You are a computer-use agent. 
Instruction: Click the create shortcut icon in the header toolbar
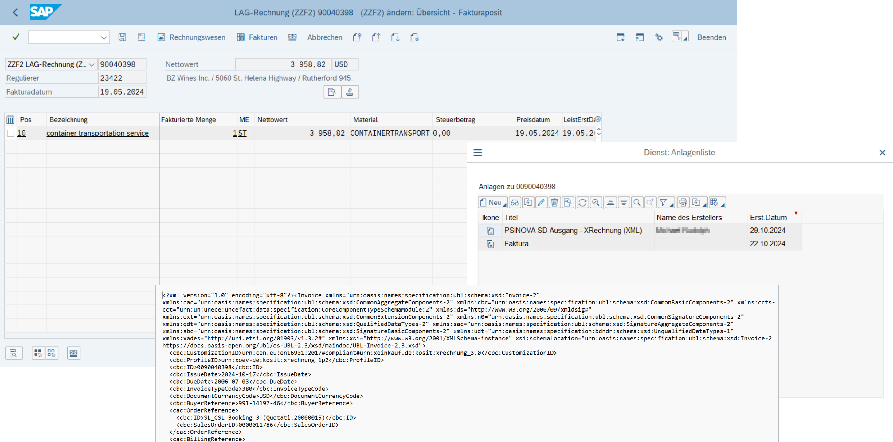click(640, 37)
